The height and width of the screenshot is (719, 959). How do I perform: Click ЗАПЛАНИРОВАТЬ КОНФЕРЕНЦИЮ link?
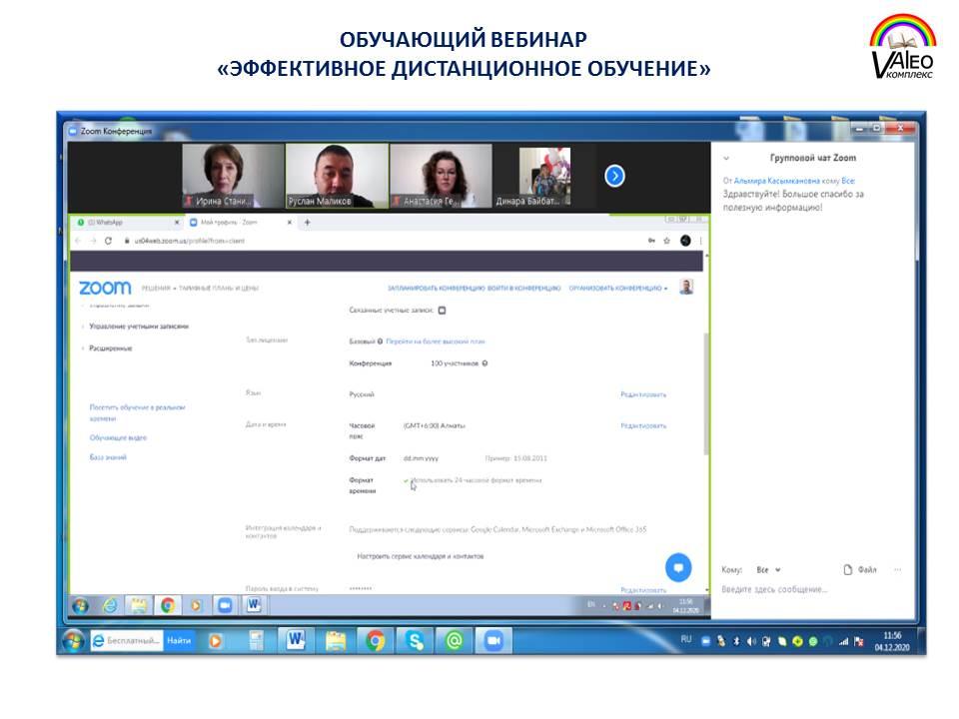click(437, 288)
